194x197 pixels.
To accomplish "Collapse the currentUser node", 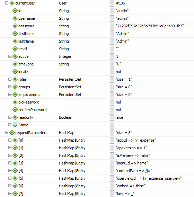I will tap(7, 3).
